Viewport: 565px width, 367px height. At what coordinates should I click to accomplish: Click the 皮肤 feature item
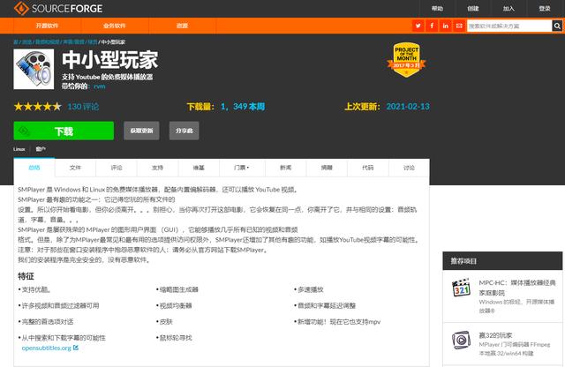point(166,322)
